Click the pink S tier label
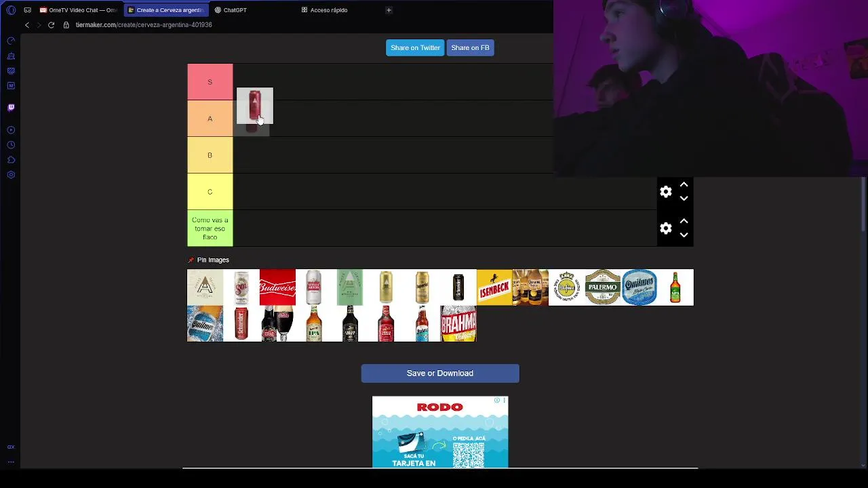 pyautogui.click(x=210, y=82)
